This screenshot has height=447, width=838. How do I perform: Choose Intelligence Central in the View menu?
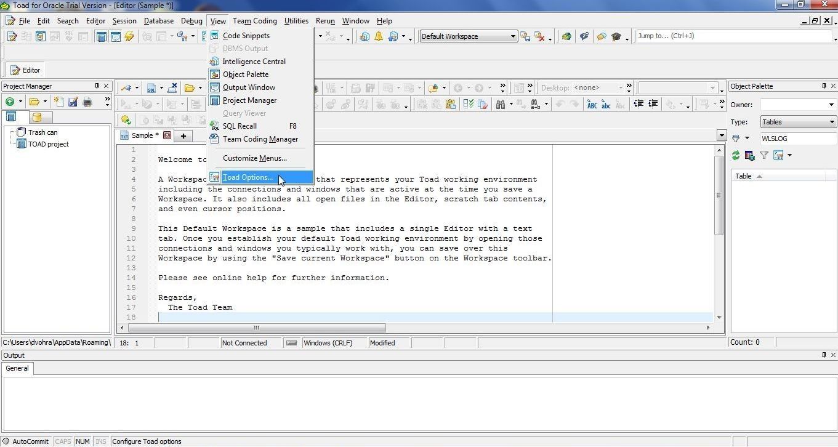click(x=254, y=62)
